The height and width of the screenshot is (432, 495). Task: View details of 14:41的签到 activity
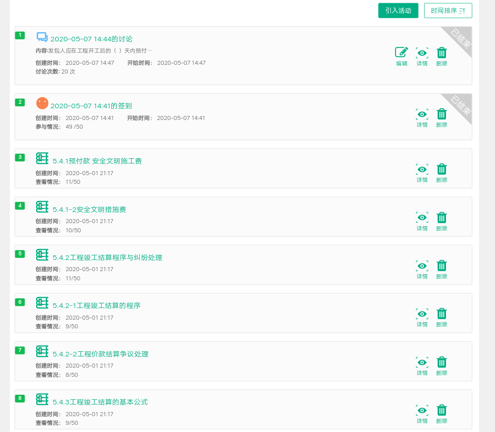pos(422,118)
